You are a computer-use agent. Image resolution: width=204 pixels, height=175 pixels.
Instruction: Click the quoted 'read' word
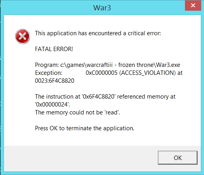[112, 112]
